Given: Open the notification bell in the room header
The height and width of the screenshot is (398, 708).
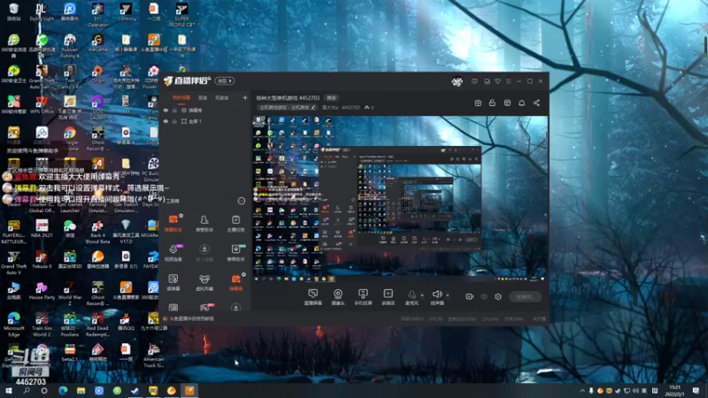Looking at the screenshot, I should coord(521,103).
